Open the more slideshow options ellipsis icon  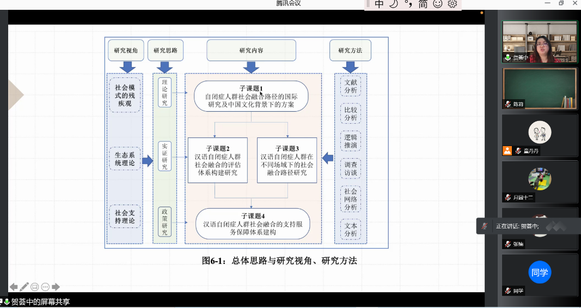click(45, 287)
